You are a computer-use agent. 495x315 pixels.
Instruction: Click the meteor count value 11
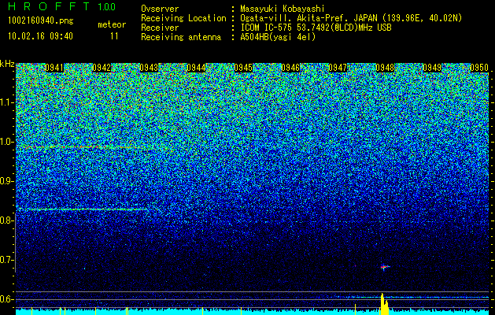(114, 36)
